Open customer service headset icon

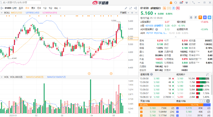[x=176, y=3]
